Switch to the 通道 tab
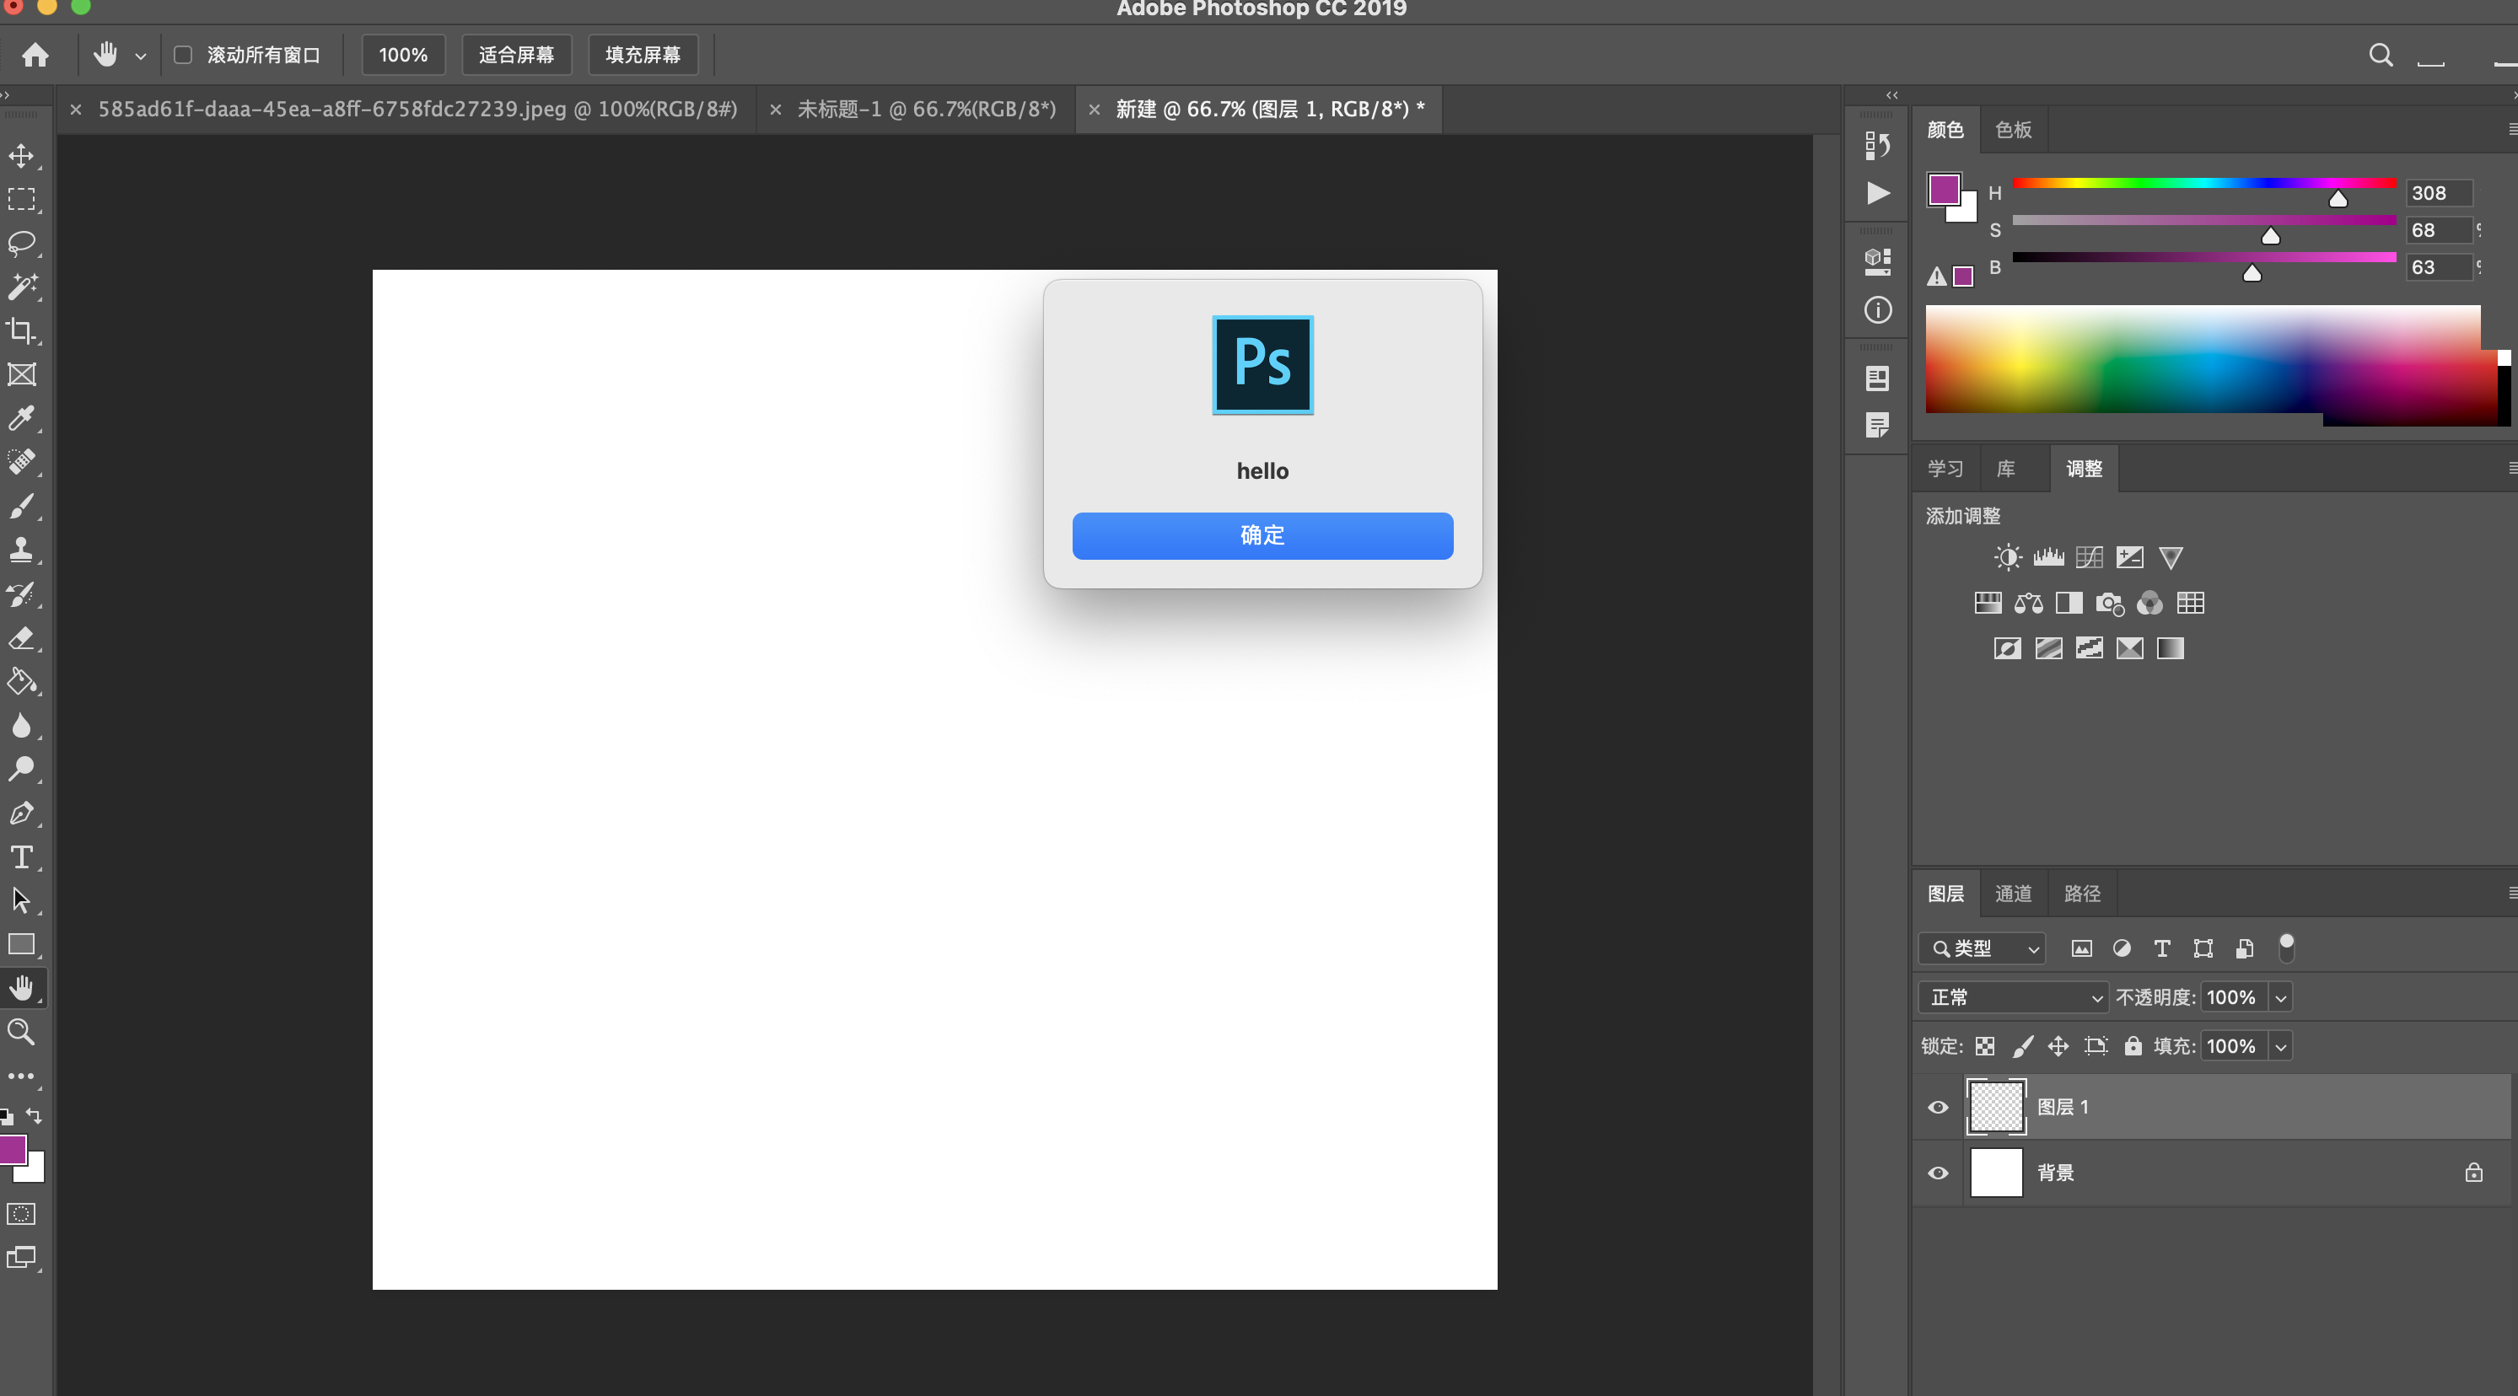Viewport: 2518px width, 1396px height. (2013, 894)
